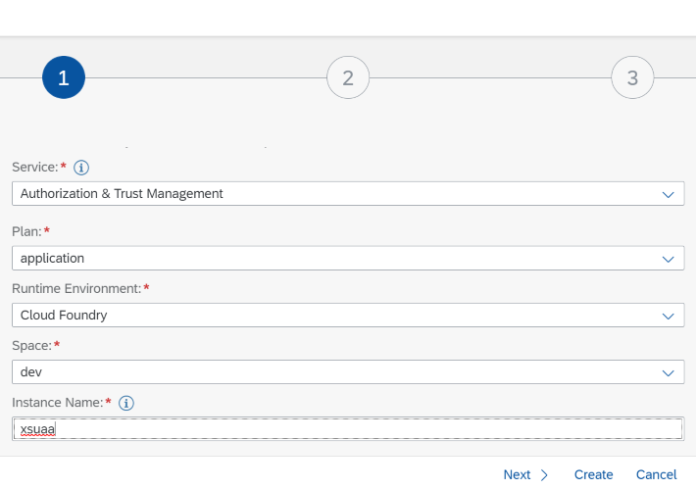Viewport: 696px width, 490px height.
Task: Click the Next button
Action: tap(526, 475)
